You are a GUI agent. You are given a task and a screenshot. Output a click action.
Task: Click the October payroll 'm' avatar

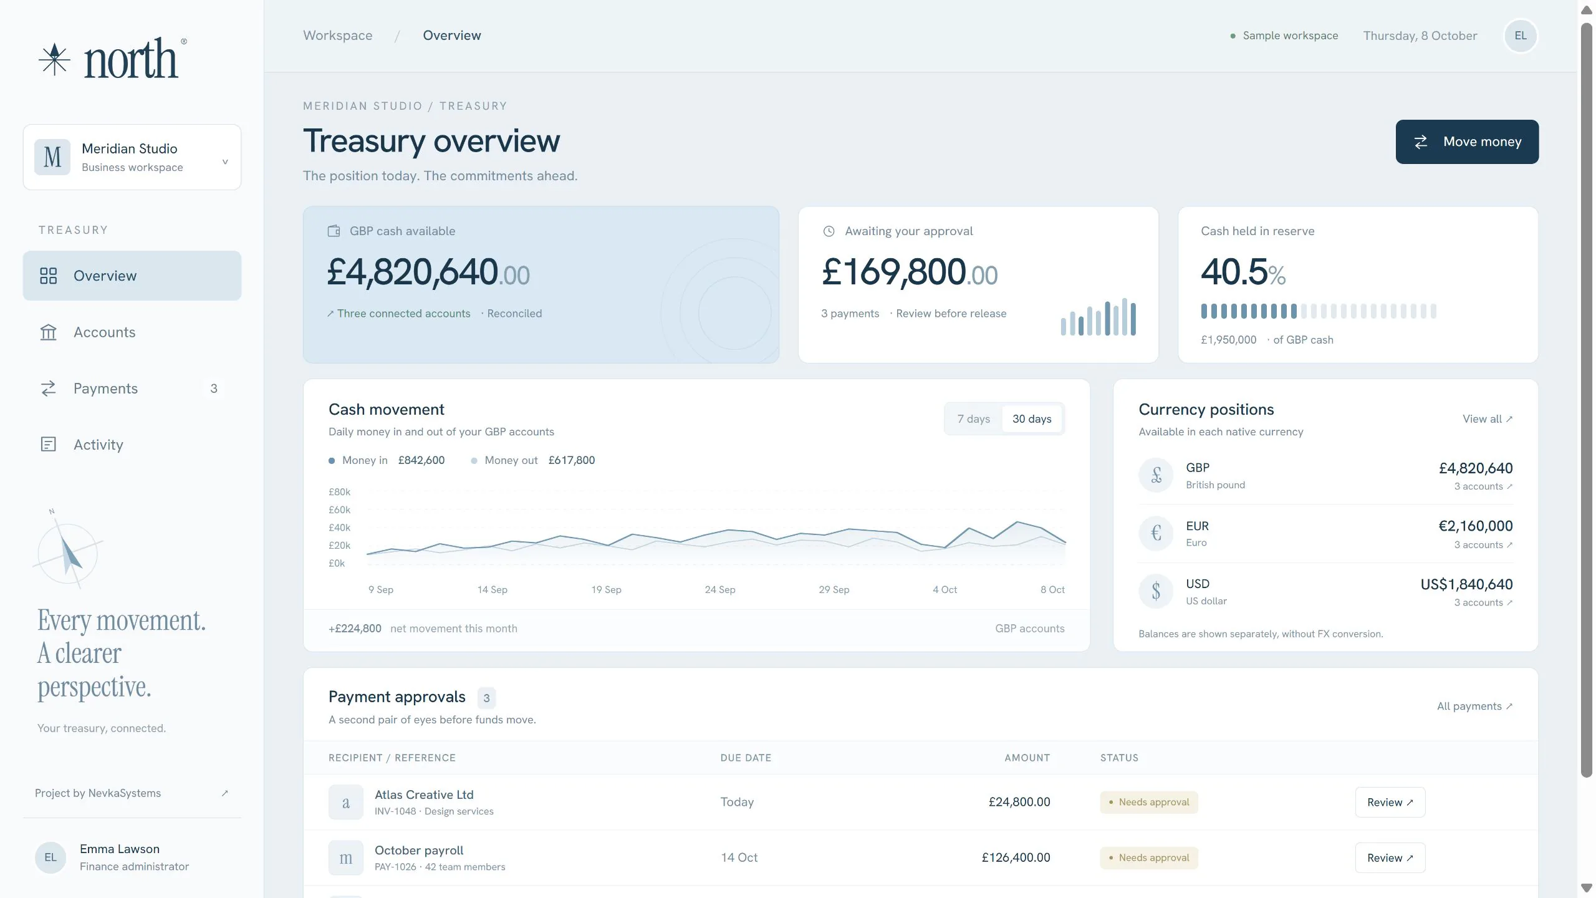346,858
